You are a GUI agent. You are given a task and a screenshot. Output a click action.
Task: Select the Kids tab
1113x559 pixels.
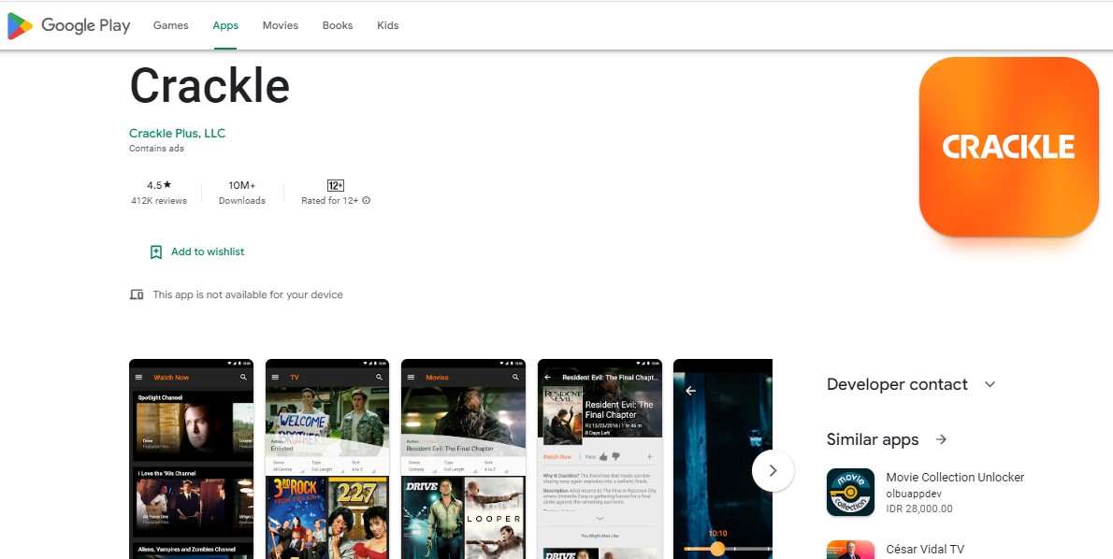tap(387, 25)
